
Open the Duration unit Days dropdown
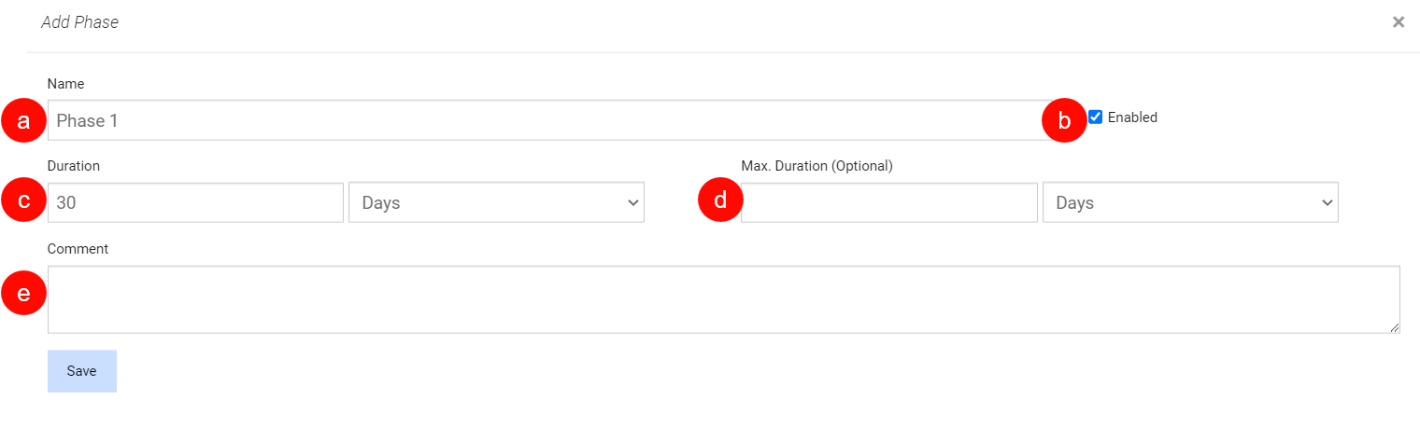tap(496, 202)
